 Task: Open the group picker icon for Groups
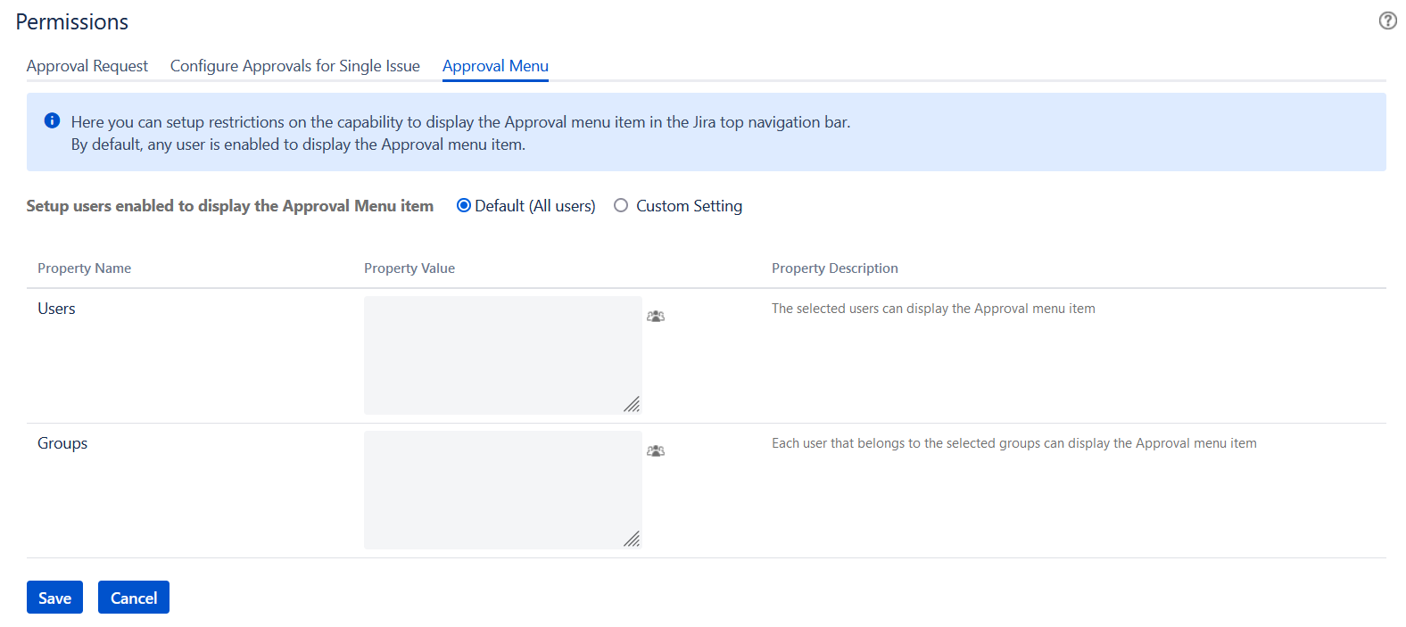pyautogui.click(x=656, y=451)
